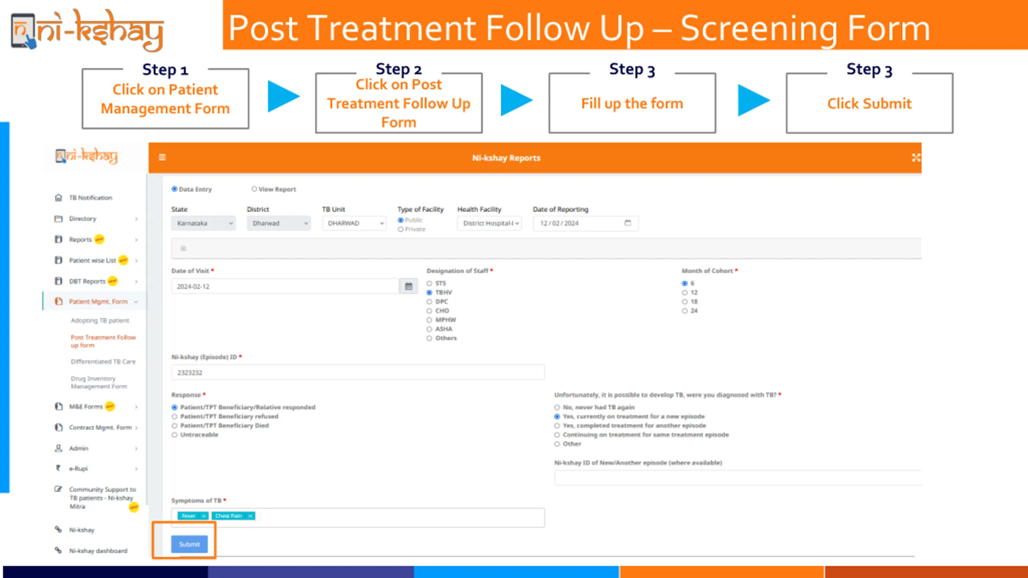This screenshot has height=578, width=1028.
Task: Open Community Support to TB patients link
Action: [x=102, y=498]
